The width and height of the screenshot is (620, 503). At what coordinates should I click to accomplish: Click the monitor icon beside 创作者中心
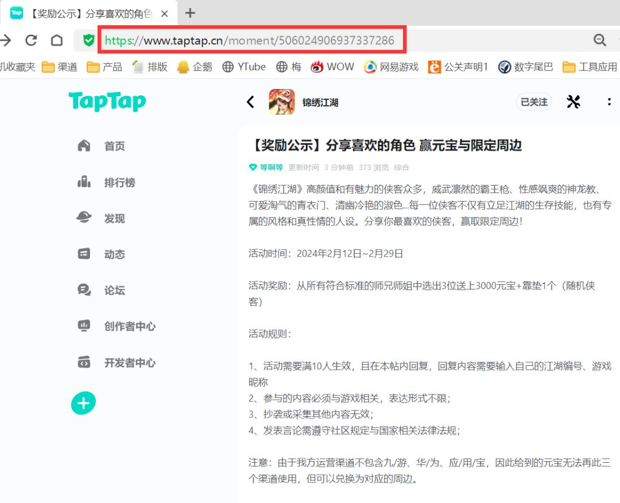coord(84,326)
